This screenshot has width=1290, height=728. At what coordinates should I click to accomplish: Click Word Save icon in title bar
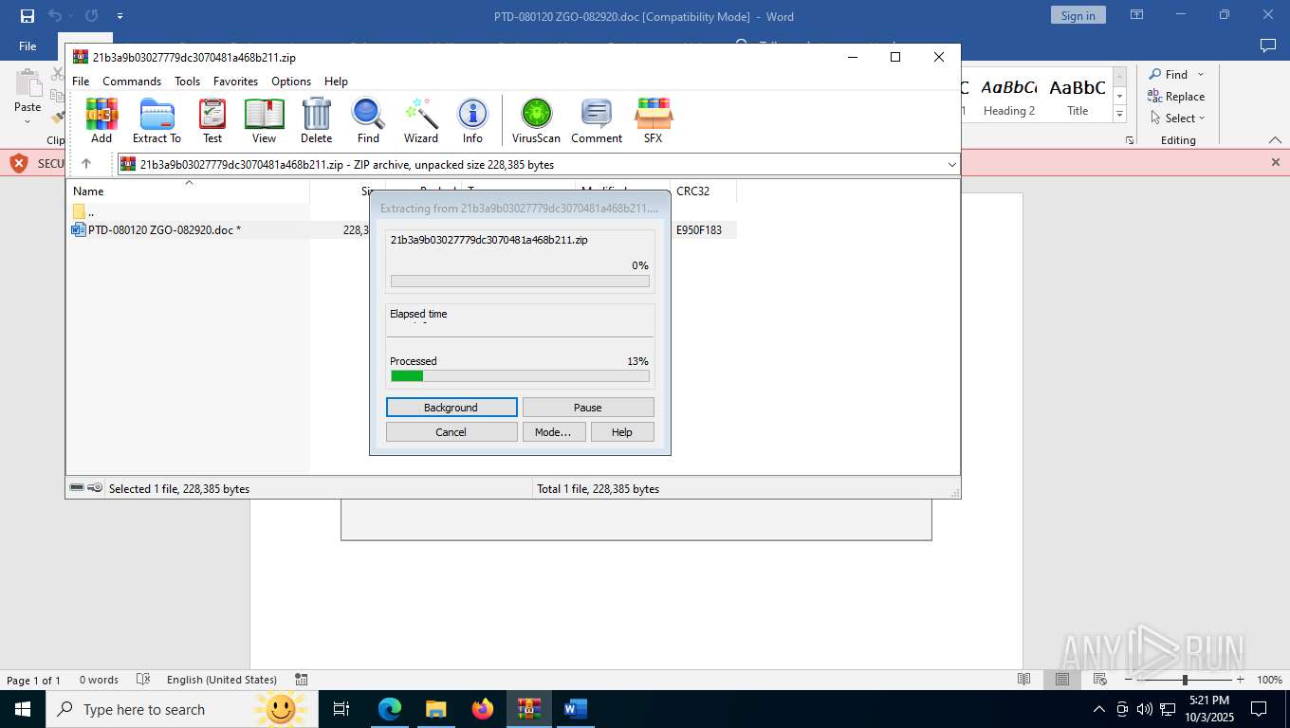[x=28, y=16]
